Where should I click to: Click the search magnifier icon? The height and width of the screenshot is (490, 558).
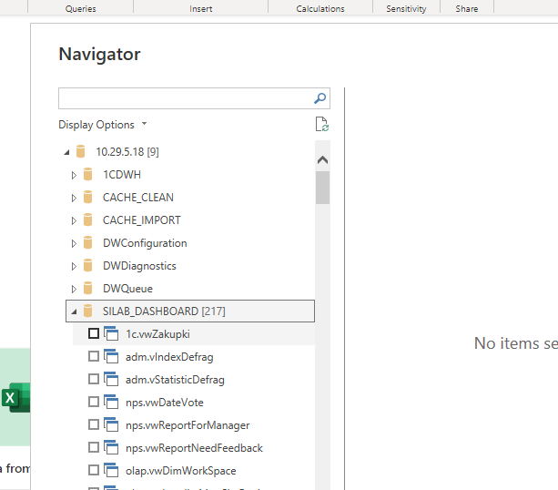point(320,98)
